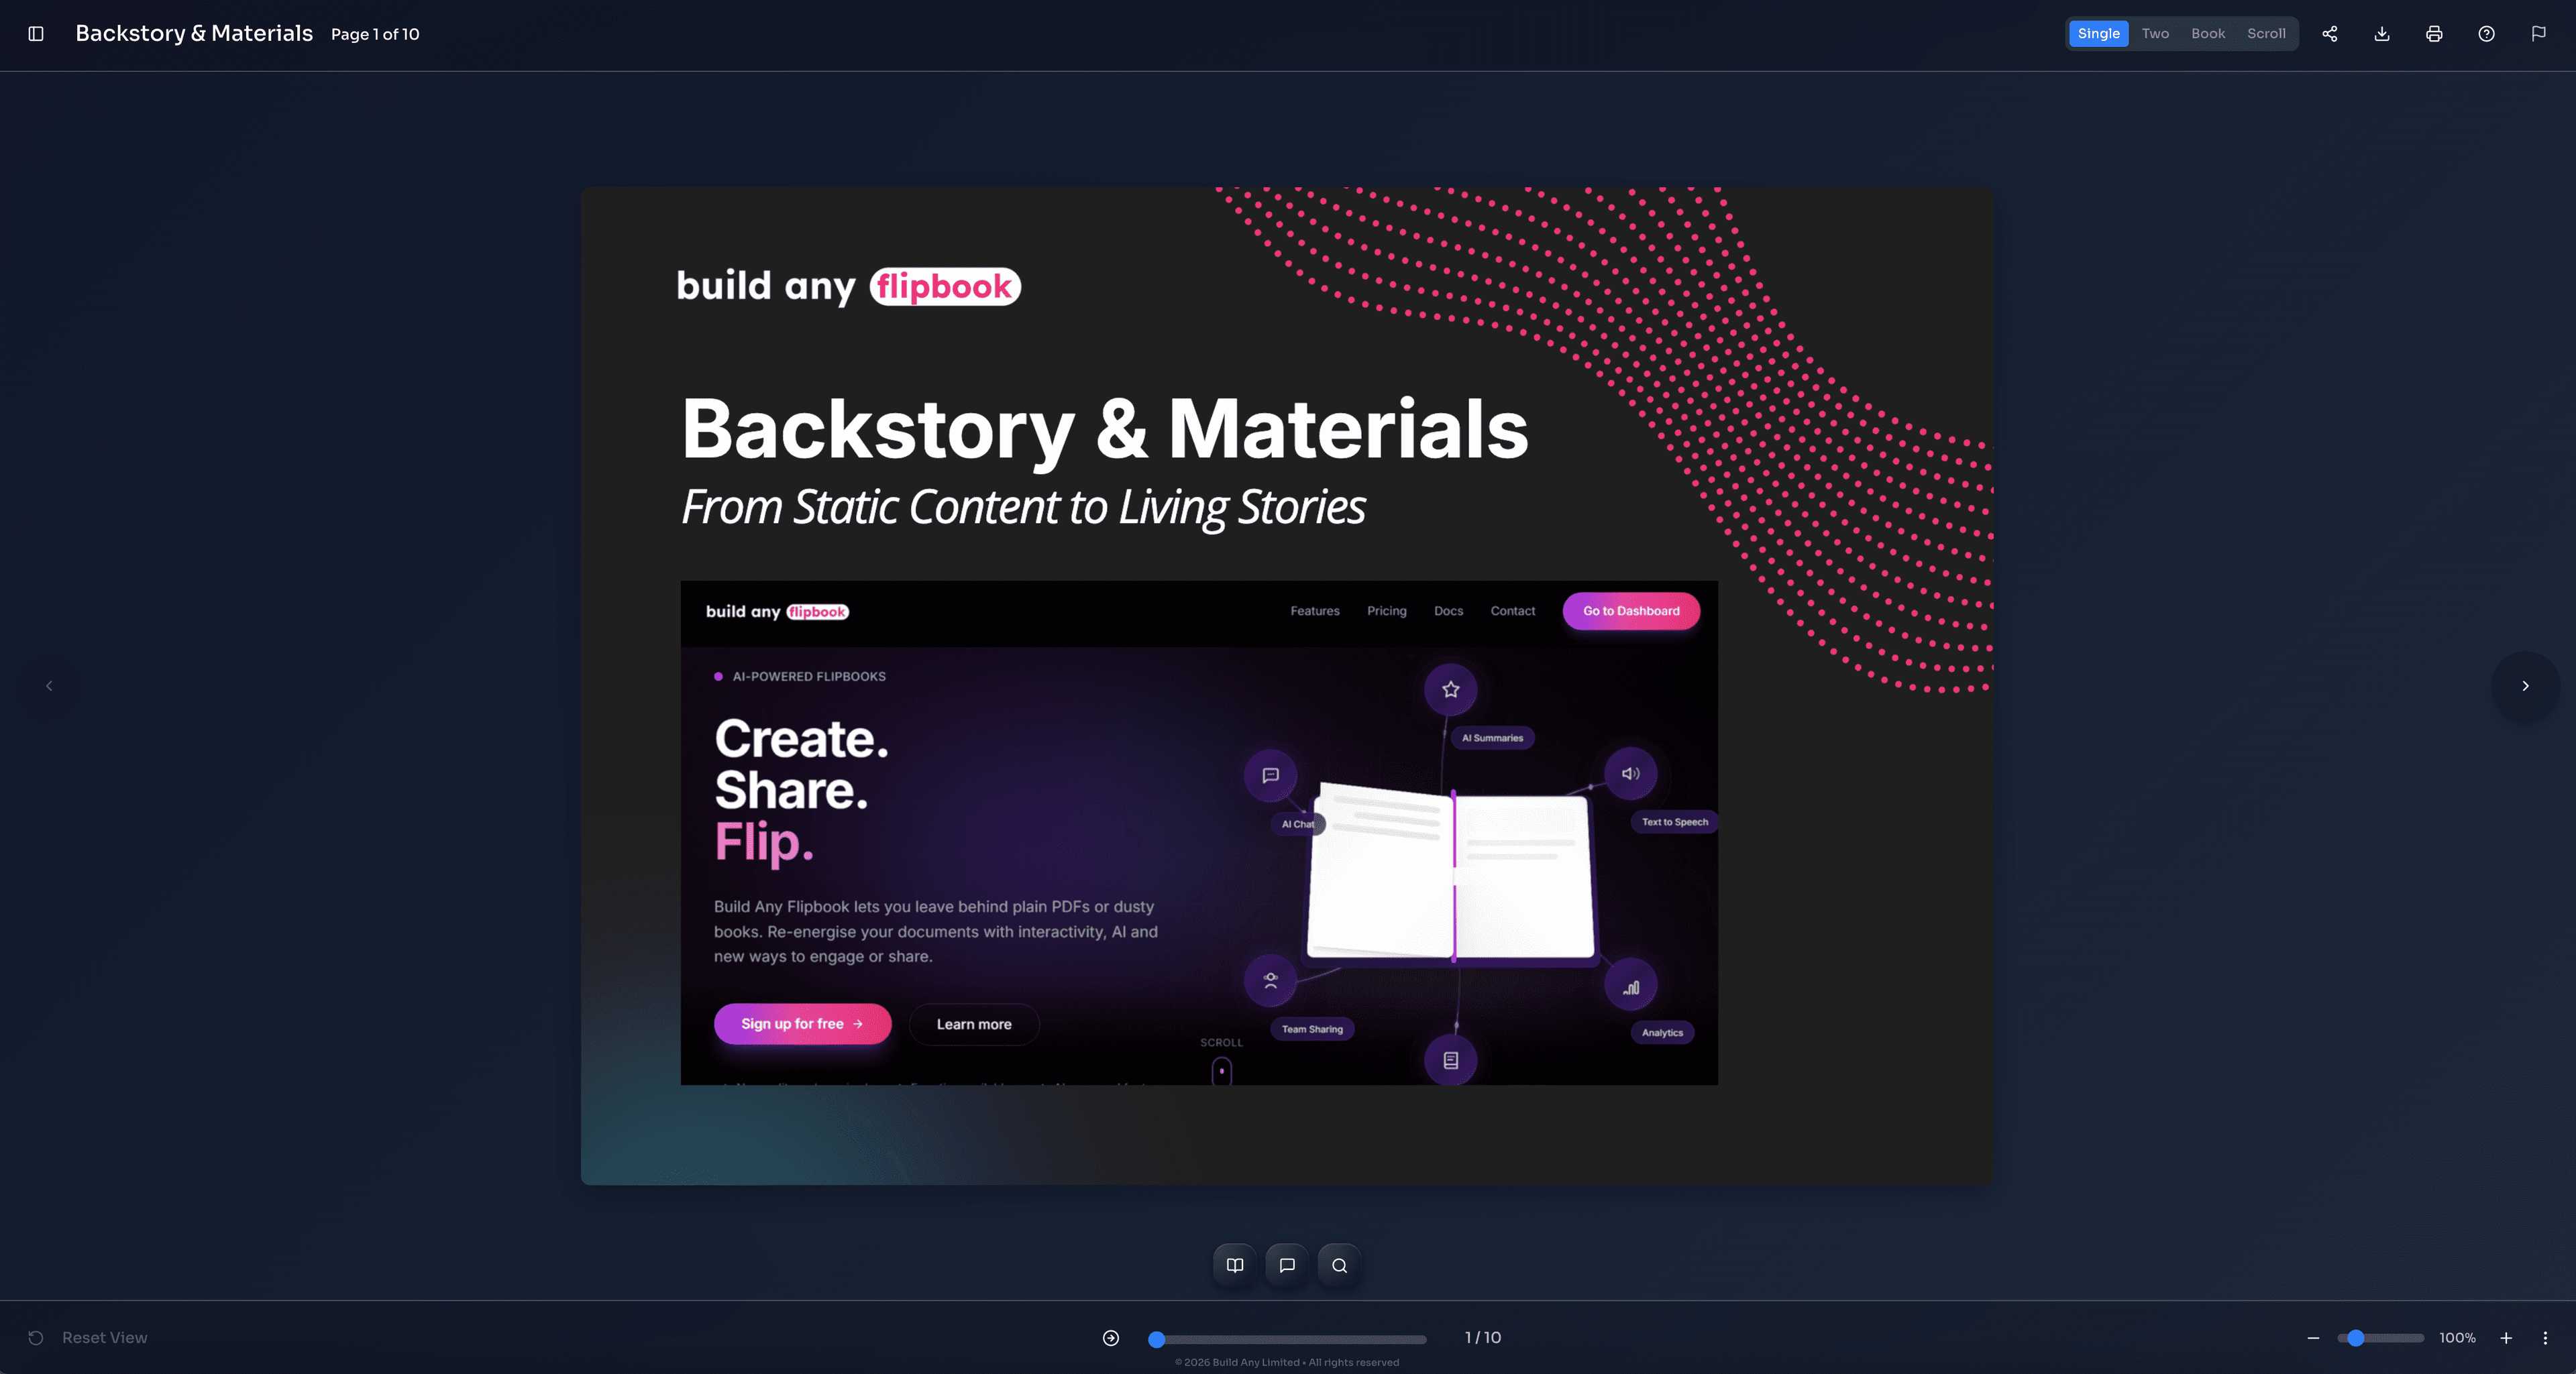Go to previous page with left chevron
This screenshot has width=2576, height=1374.
[49, 685]
